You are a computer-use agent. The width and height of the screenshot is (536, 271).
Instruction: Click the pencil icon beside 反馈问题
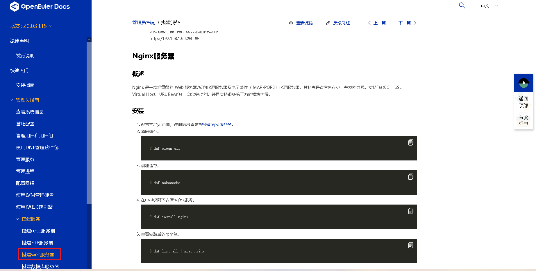(x=328, y=23)
